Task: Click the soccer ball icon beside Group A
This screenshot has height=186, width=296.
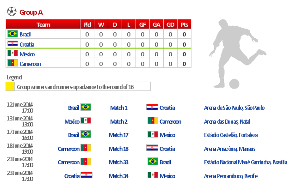Action: tap(12, 12)
